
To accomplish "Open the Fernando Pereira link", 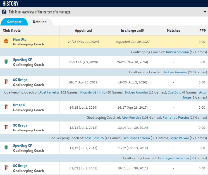I will click(x=176, y=118).
